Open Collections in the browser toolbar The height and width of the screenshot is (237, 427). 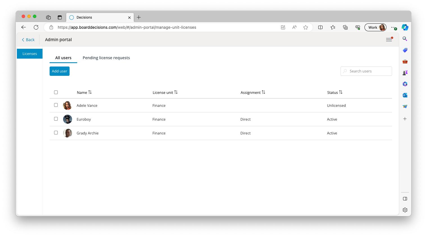click(345, 27)
